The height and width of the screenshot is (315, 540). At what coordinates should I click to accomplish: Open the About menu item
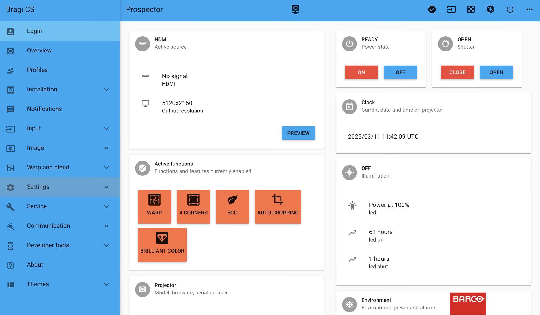[x=60, y=265]
